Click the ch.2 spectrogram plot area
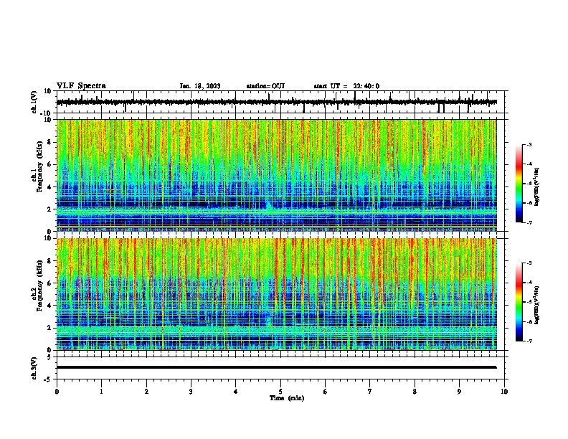 point(276,294)
